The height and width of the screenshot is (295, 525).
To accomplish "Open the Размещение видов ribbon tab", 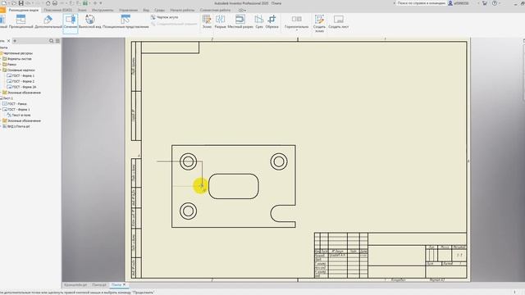I will [24, 10].
